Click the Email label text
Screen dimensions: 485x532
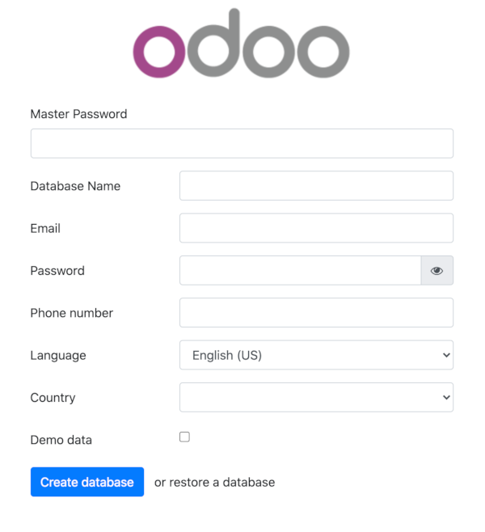[x=45, y=229]
